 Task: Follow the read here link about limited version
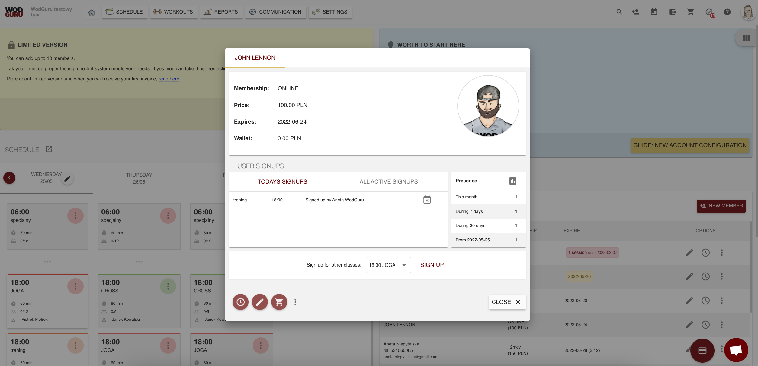169,79
